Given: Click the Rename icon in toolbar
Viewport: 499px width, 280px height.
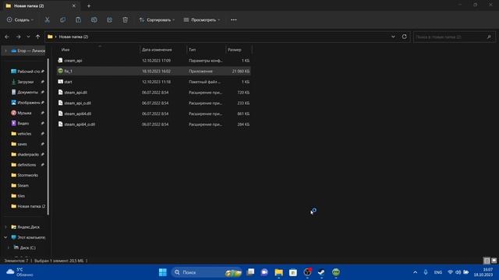Looking at the screenshot, I should tap(94, 19).
